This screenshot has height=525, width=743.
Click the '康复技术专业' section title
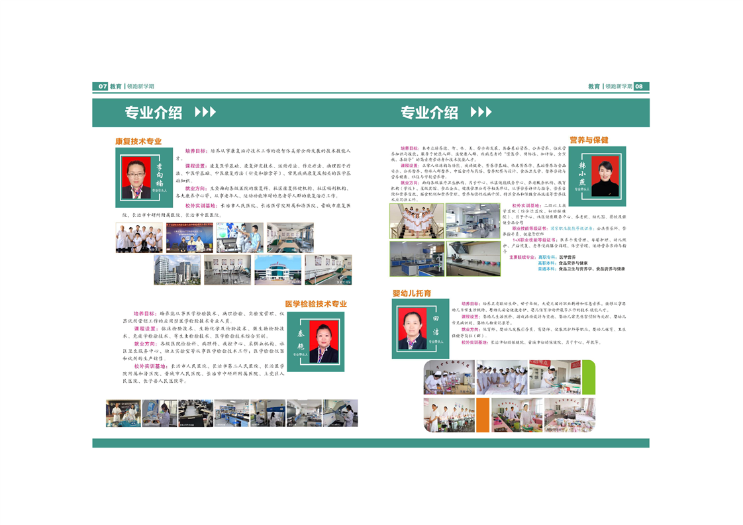(138, 141)
